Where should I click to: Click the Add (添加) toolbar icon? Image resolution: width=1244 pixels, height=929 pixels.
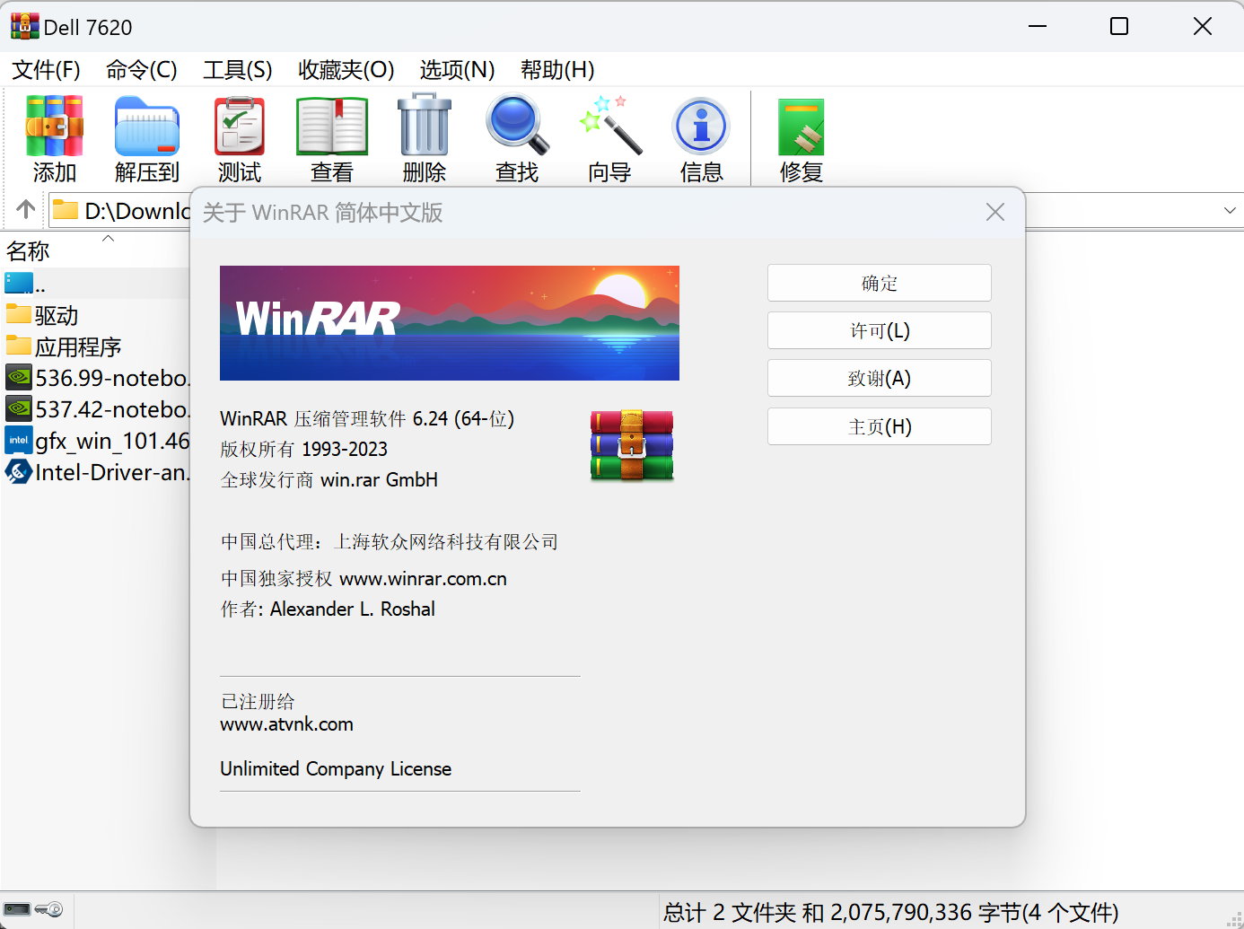click(55, 127)
